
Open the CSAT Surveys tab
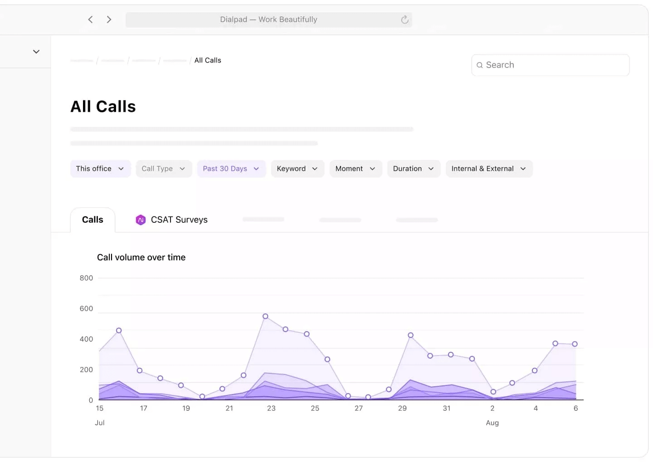[179, 220]
